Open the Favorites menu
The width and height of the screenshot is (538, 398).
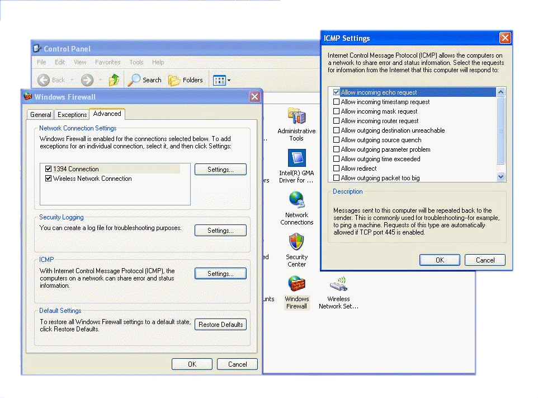108,62
